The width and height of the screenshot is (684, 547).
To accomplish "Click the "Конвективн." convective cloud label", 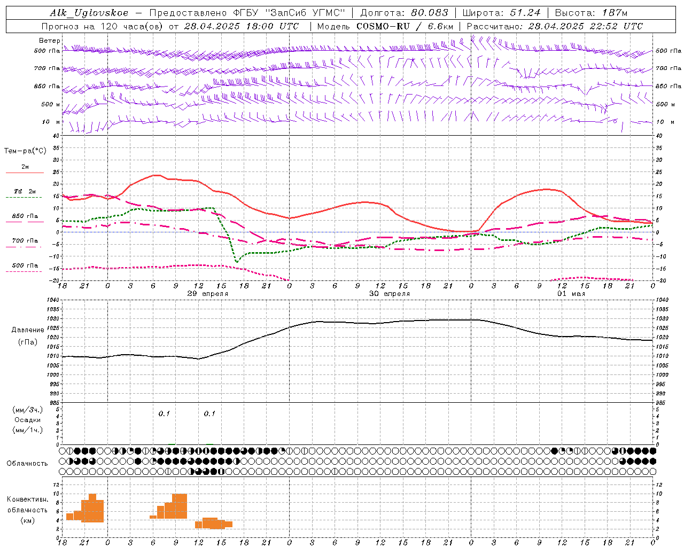I will coord(27,499).
